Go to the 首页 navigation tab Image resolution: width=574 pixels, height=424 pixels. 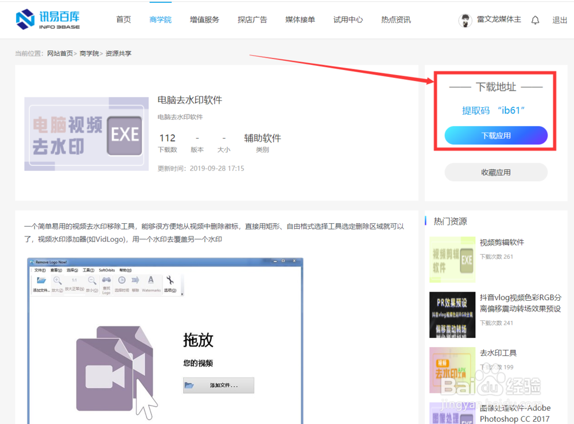tap(123, 20)
